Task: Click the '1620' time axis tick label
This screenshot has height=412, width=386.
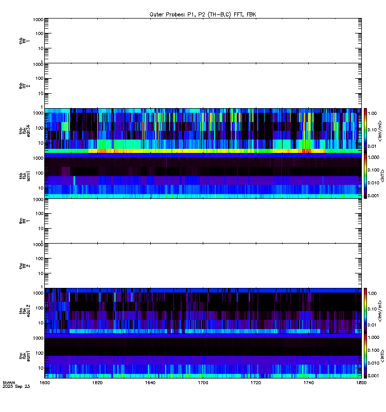Action: tap(97, 383)
